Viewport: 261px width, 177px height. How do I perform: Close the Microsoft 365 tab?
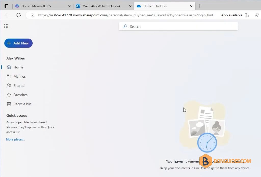click(69, 6)
